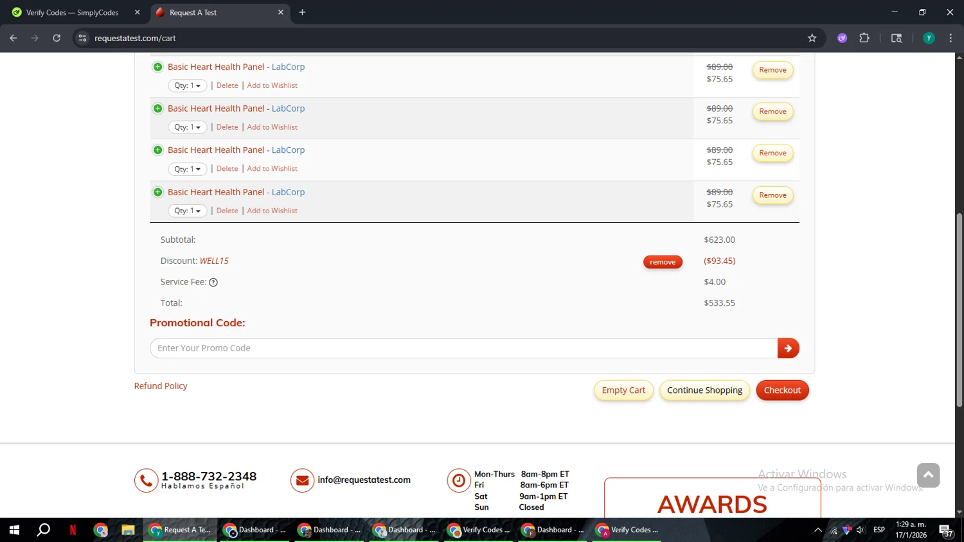Launch Netflix from the taskbar
The width and height of the screenshot is (964, 542).
73,530
